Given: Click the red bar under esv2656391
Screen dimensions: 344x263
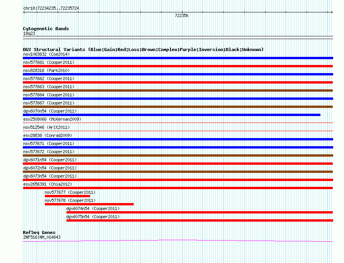Looking at the screenshot, I should 178,188.
